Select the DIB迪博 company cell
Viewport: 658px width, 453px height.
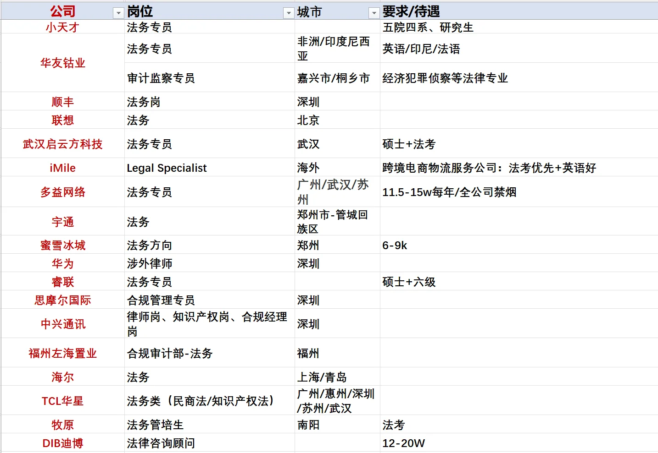(x=63, y=443)
